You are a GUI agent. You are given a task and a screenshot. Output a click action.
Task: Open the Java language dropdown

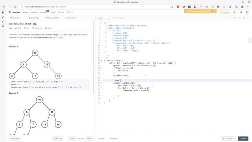[103, 18]
